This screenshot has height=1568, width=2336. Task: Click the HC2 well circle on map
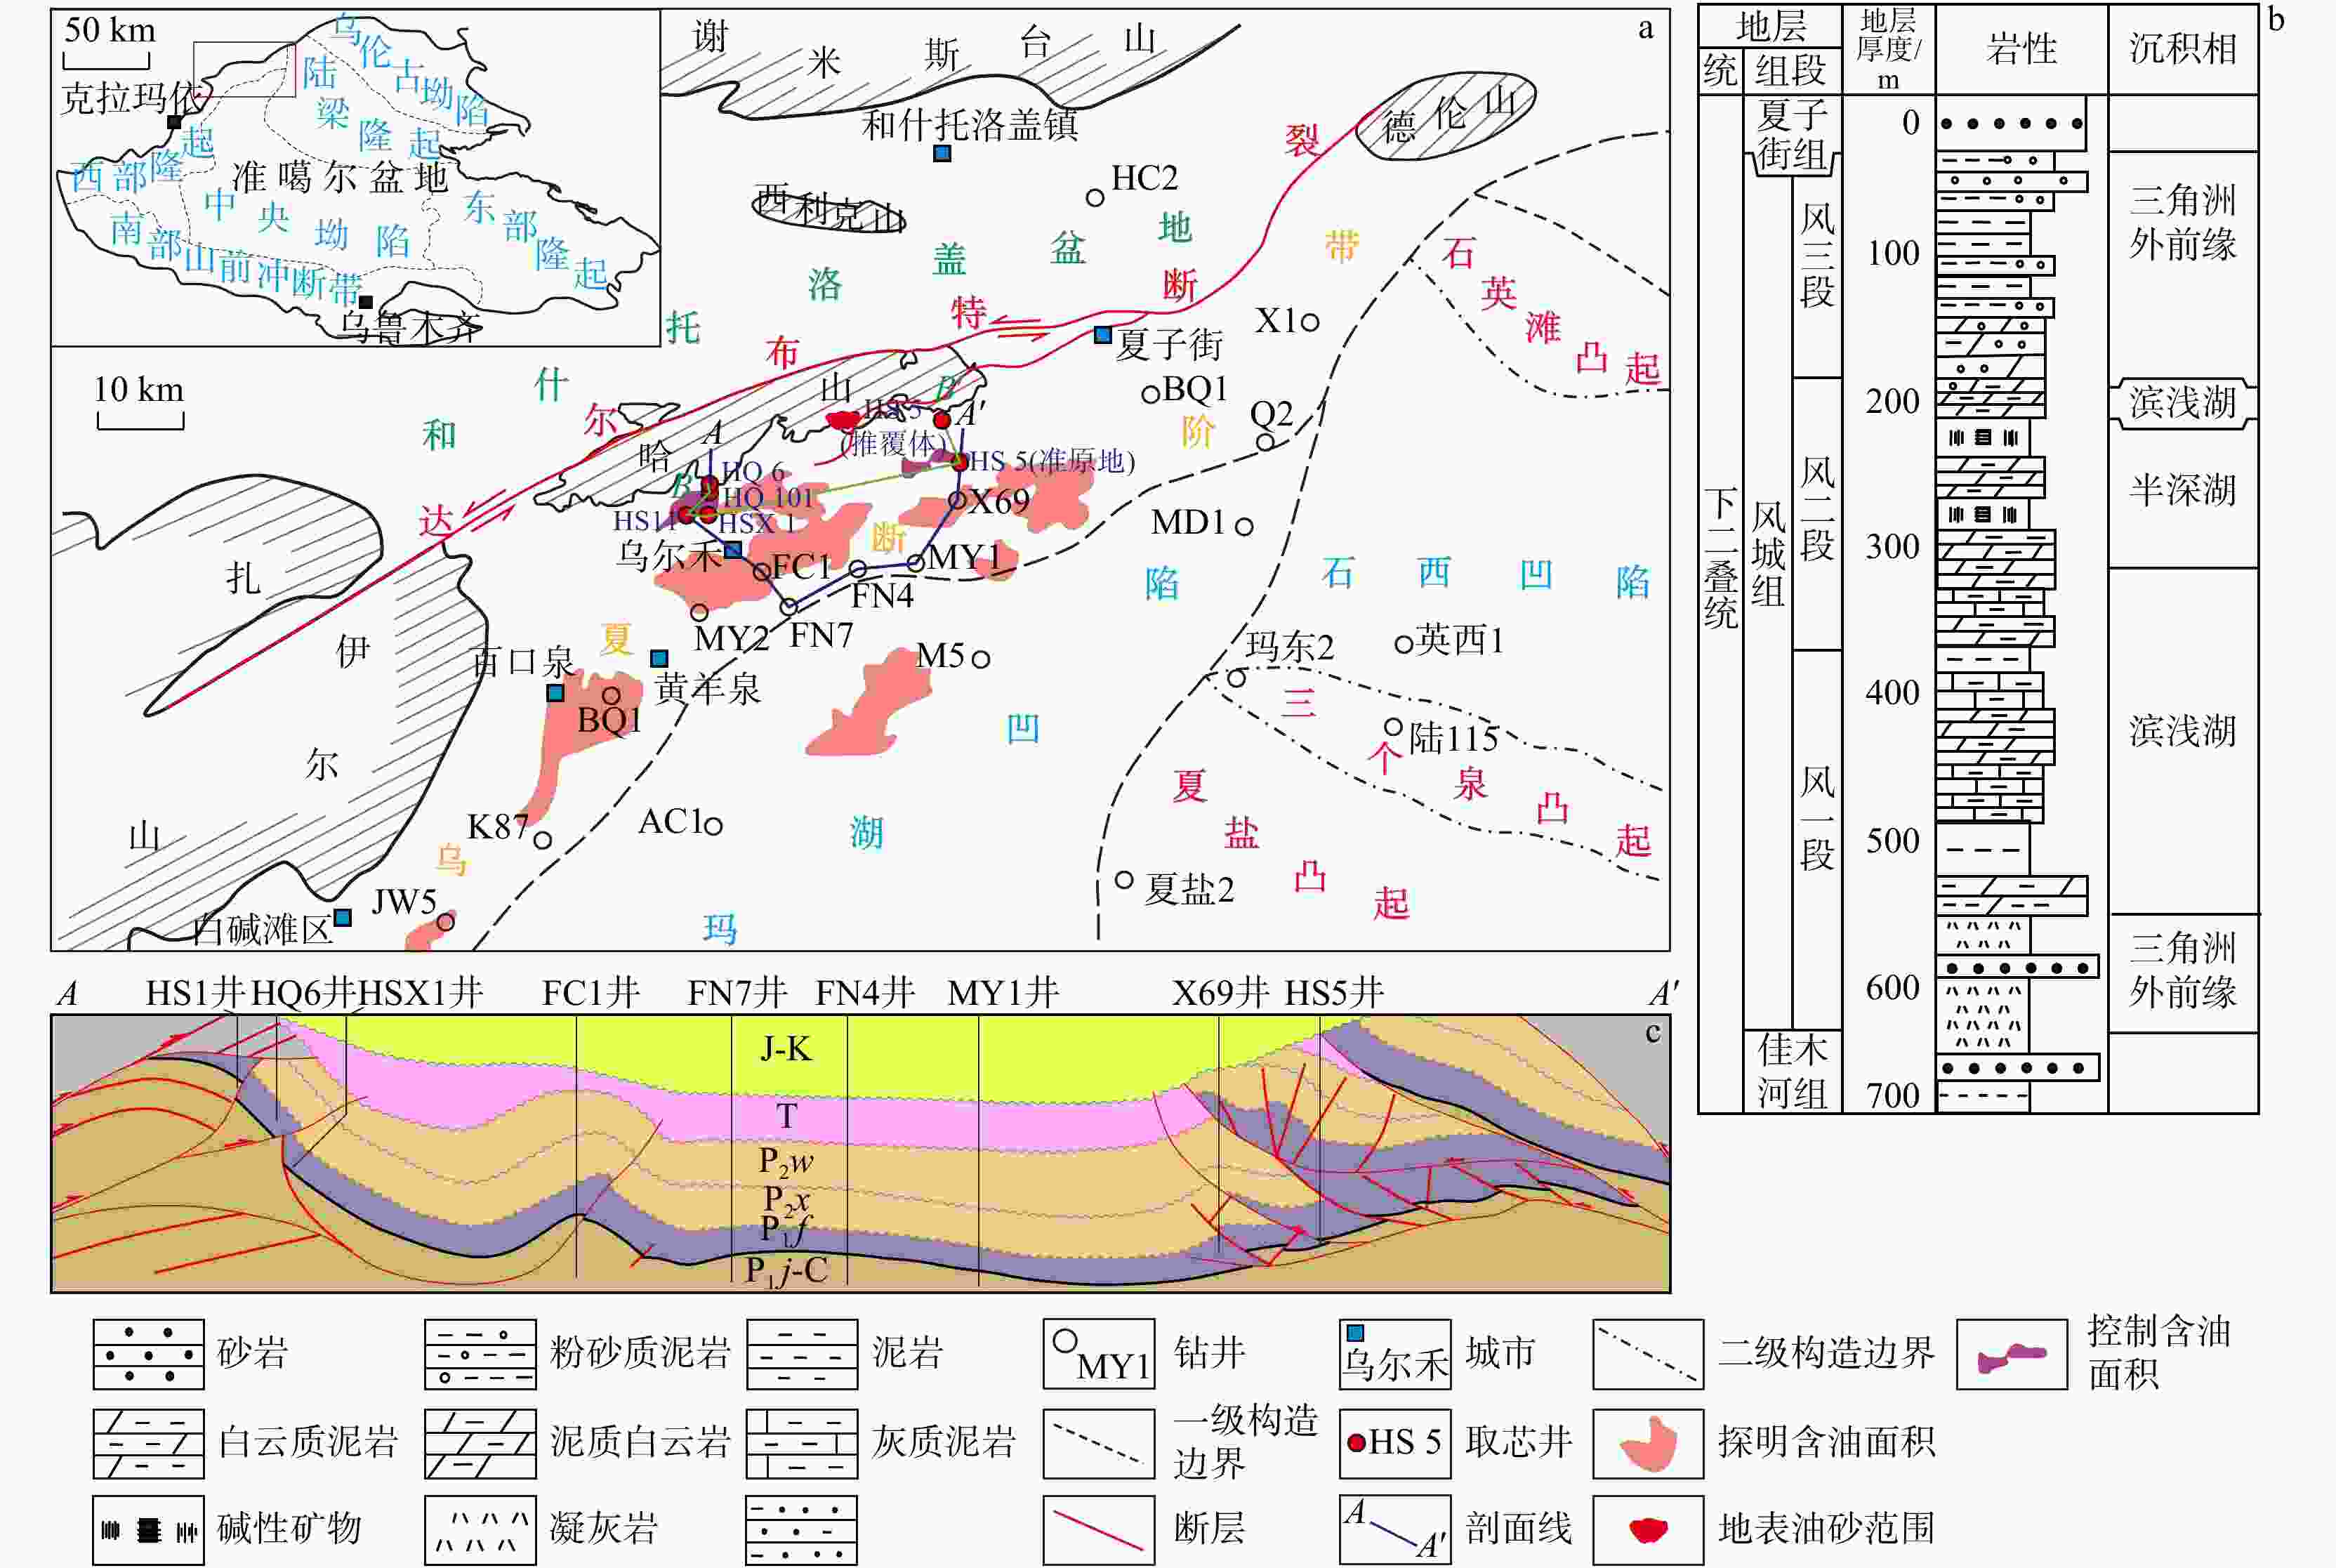pyautogui.click(x=1095, y=198)
